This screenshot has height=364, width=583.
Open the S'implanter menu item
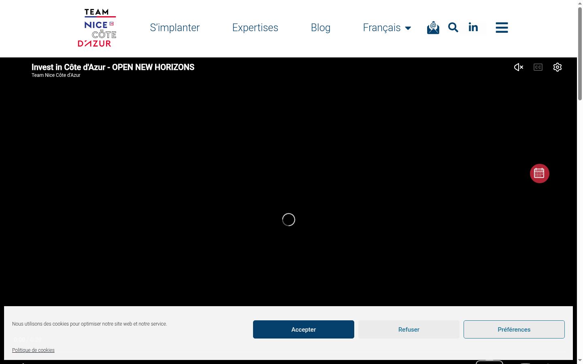175,28
